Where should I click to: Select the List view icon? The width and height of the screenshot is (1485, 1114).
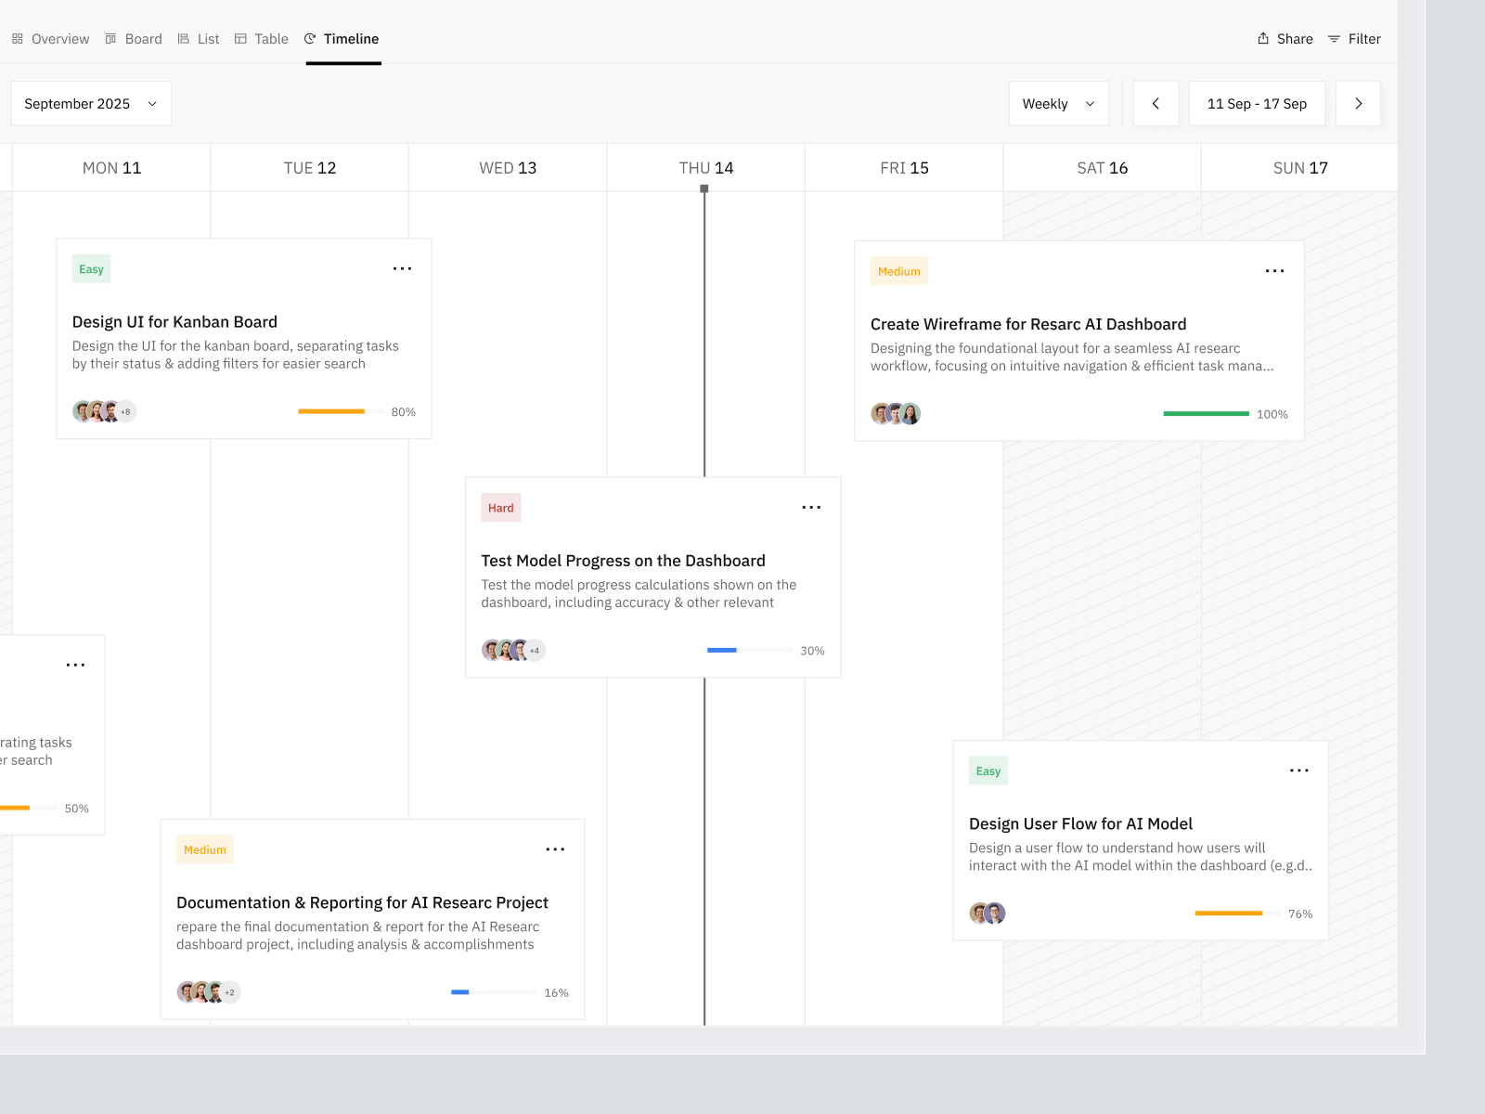(183, 38)
